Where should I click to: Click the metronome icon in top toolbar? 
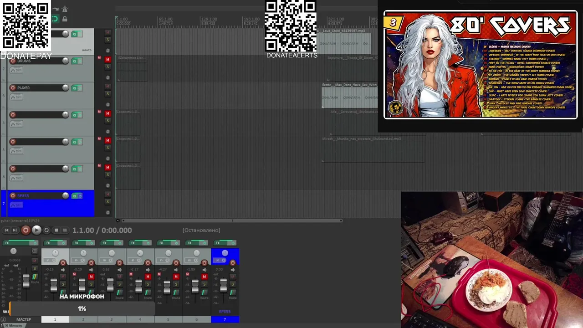(65, 9)
